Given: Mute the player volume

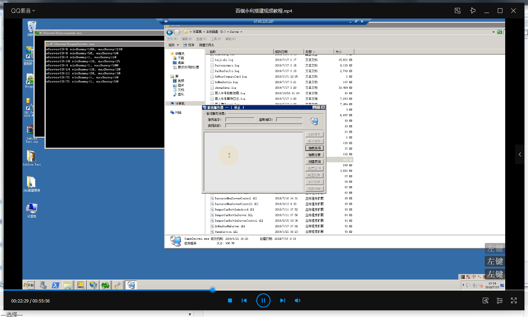Looking at the screenshot, I should 298,300.
